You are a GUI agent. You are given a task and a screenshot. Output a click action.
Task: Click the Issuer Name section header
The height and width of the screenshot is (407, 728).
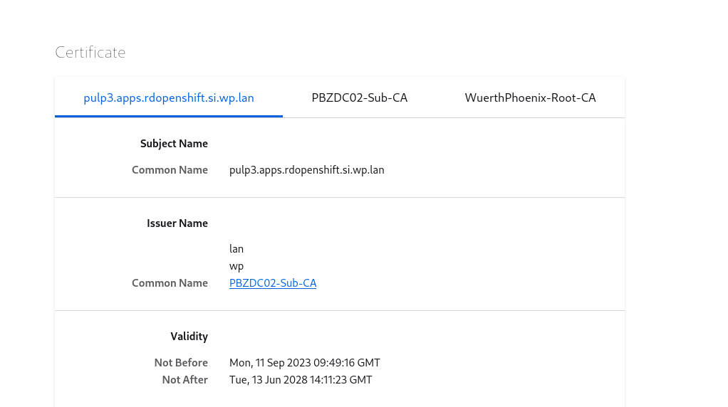[177, 223]
